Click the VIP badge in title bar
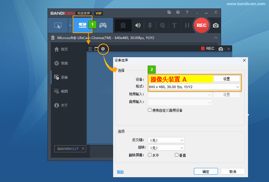Image resolution: width=269 pixels, height=182 pixels. click(x=98, y=13)
